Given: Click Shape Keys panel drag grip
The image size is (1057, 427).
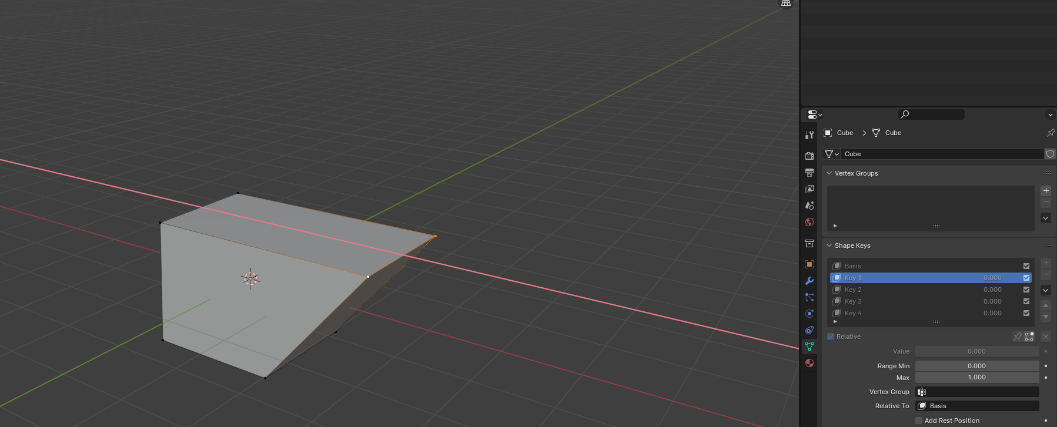Looking at the screenshot, I should pyautogui.click(x=1049, y=245).
